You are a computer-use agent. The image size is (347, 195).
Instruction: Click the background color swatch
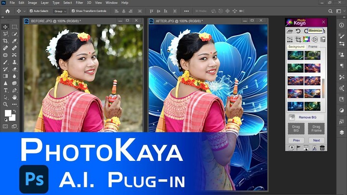coord(13,118)
